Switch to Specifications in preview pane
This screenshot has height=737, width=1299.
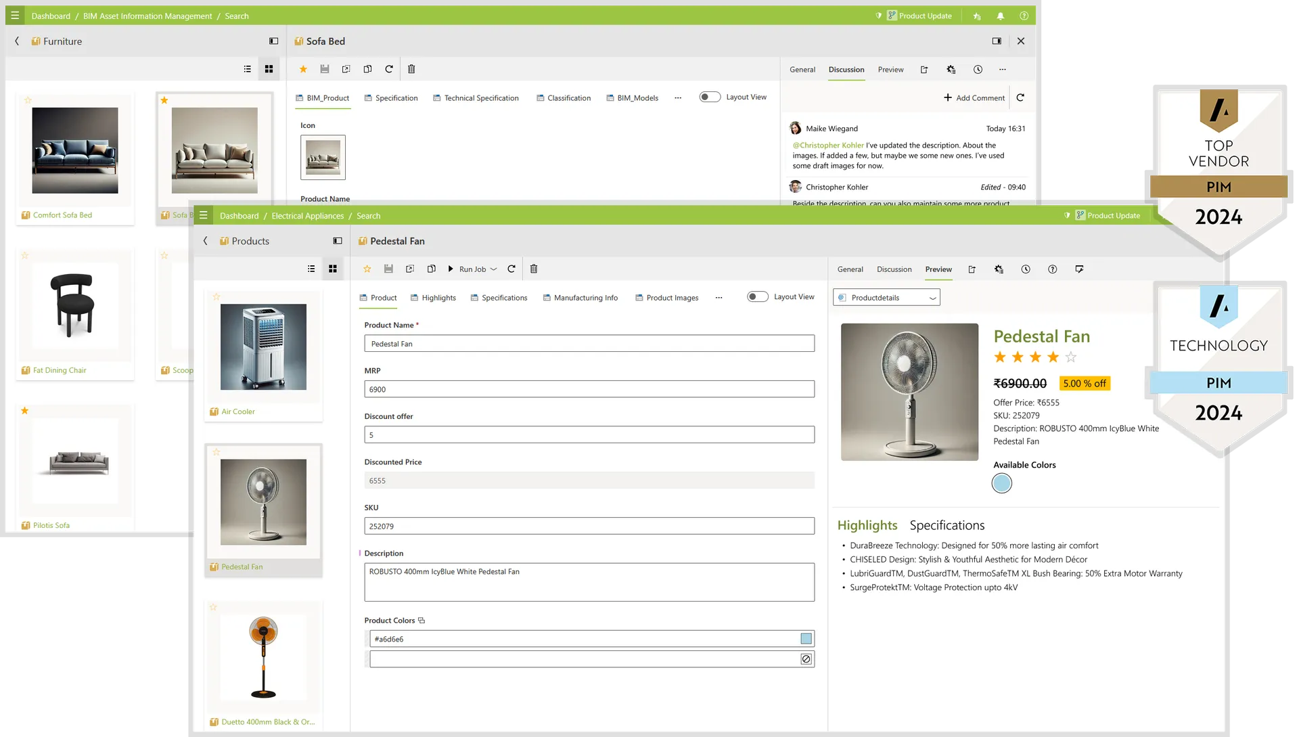947,525
